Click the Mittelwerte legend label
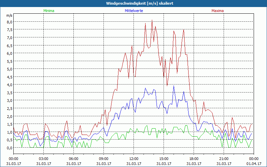 [x=134, y=11]
